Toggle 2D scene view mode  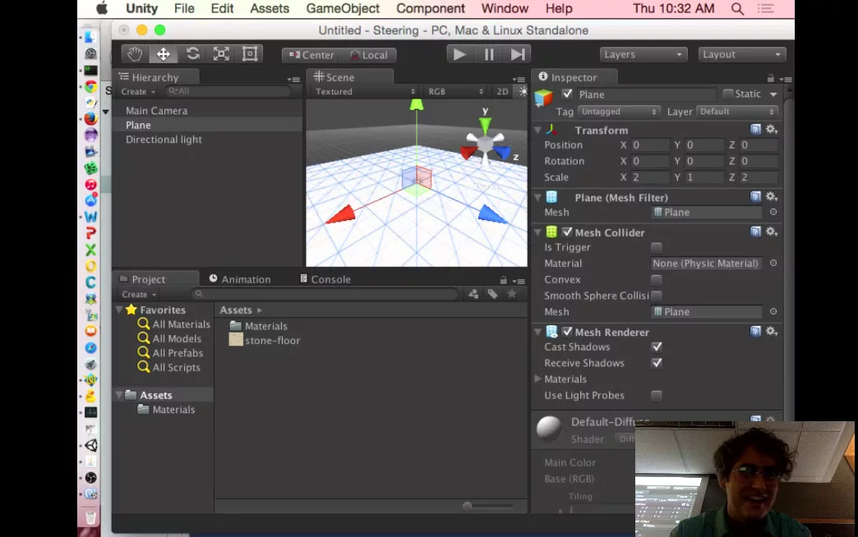click(502, 92)
